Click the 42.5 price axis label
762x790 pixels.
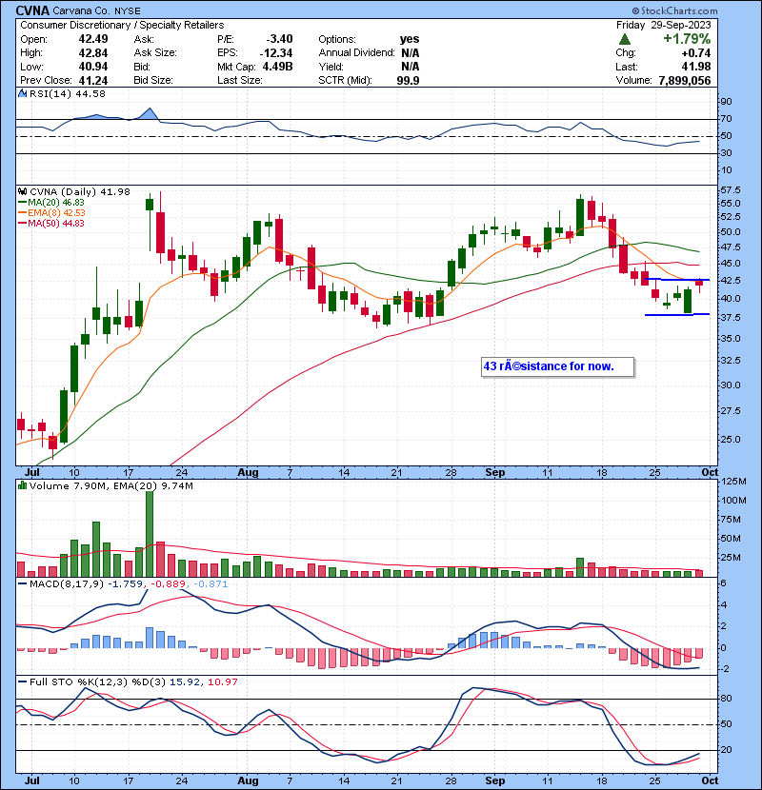pos(731,280)
